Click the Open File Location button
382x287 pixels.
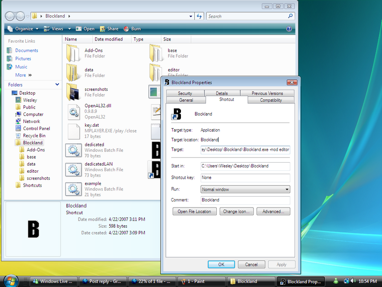click(194, 211)
